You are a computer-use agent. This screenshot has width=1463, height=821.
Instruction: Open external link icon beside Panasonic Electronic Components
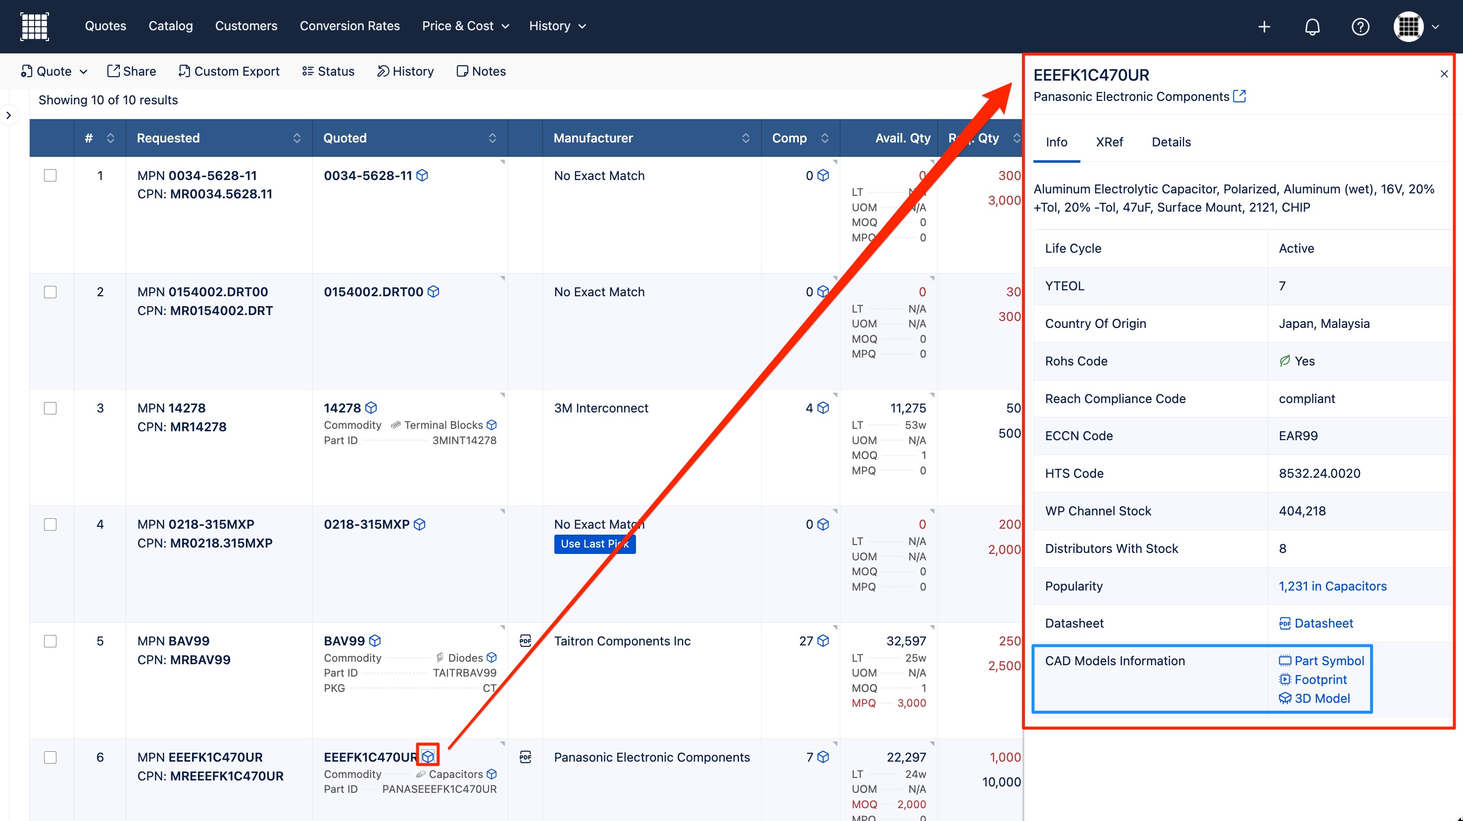point(1239,96)
